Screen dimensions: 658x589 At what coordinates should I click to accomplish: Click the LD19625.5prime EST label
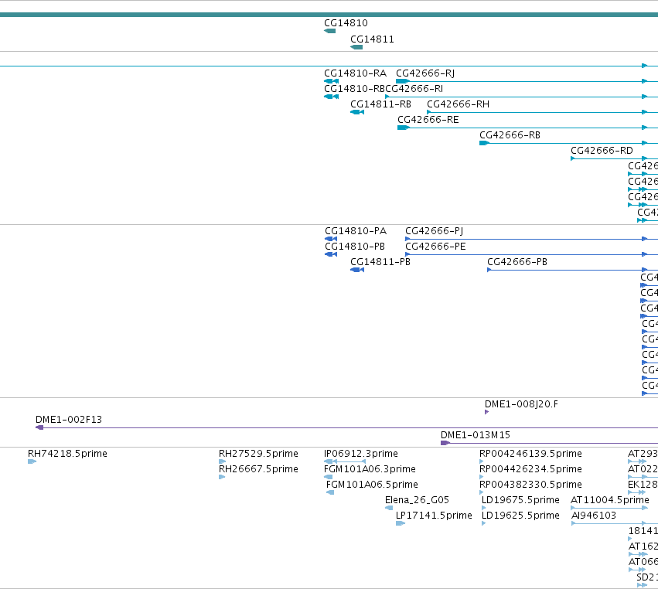point(520,516)
